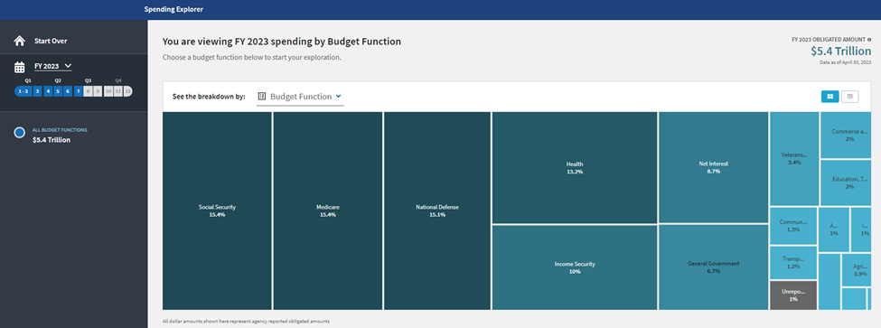Viewport: 881px width, 328px height.
Task: Select period 3 in Q1
Action: point(37,91)
